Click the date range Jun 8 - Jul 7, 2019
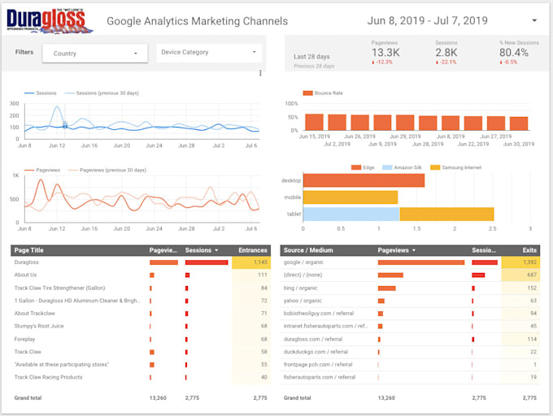The image size is (553, 416). pos(427,21)
